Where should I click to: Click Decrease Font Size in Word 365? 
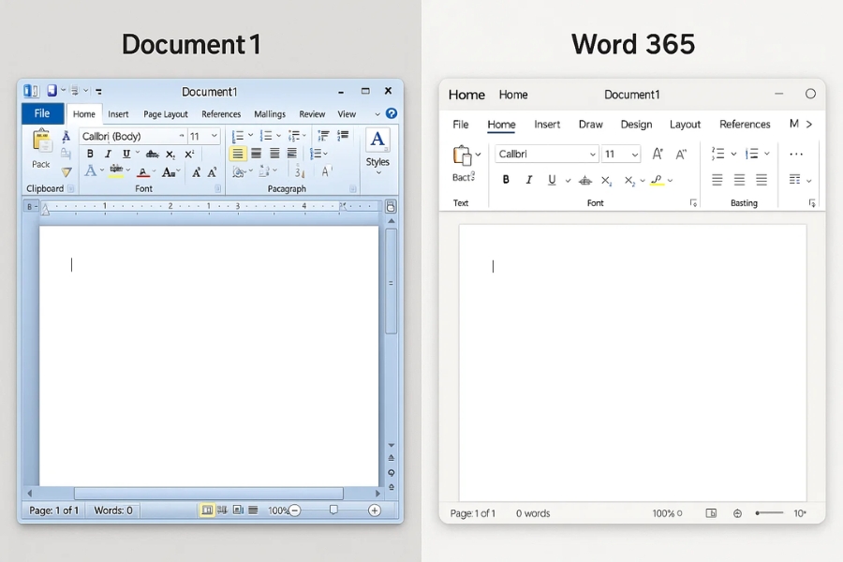681,155
